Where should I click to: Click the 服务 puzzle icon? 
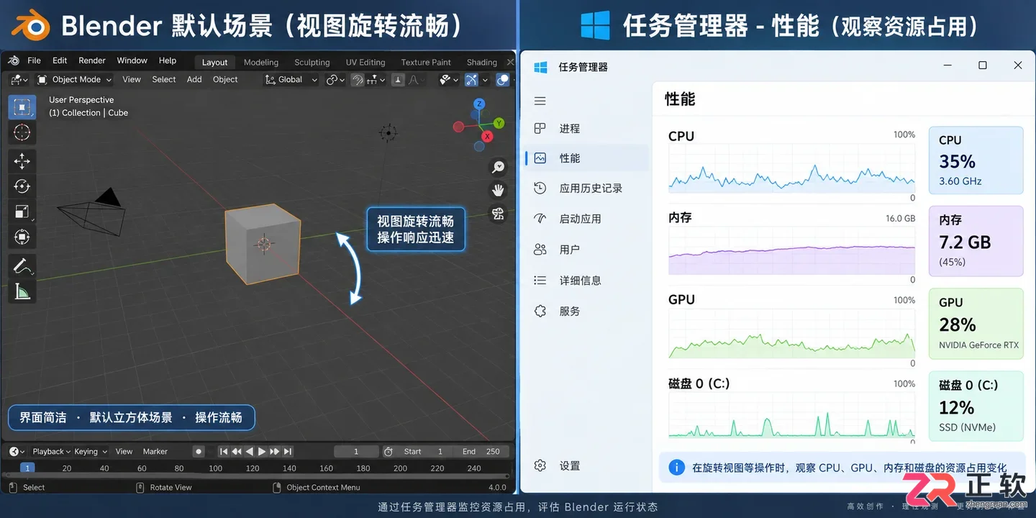click(x=540, y=311)
